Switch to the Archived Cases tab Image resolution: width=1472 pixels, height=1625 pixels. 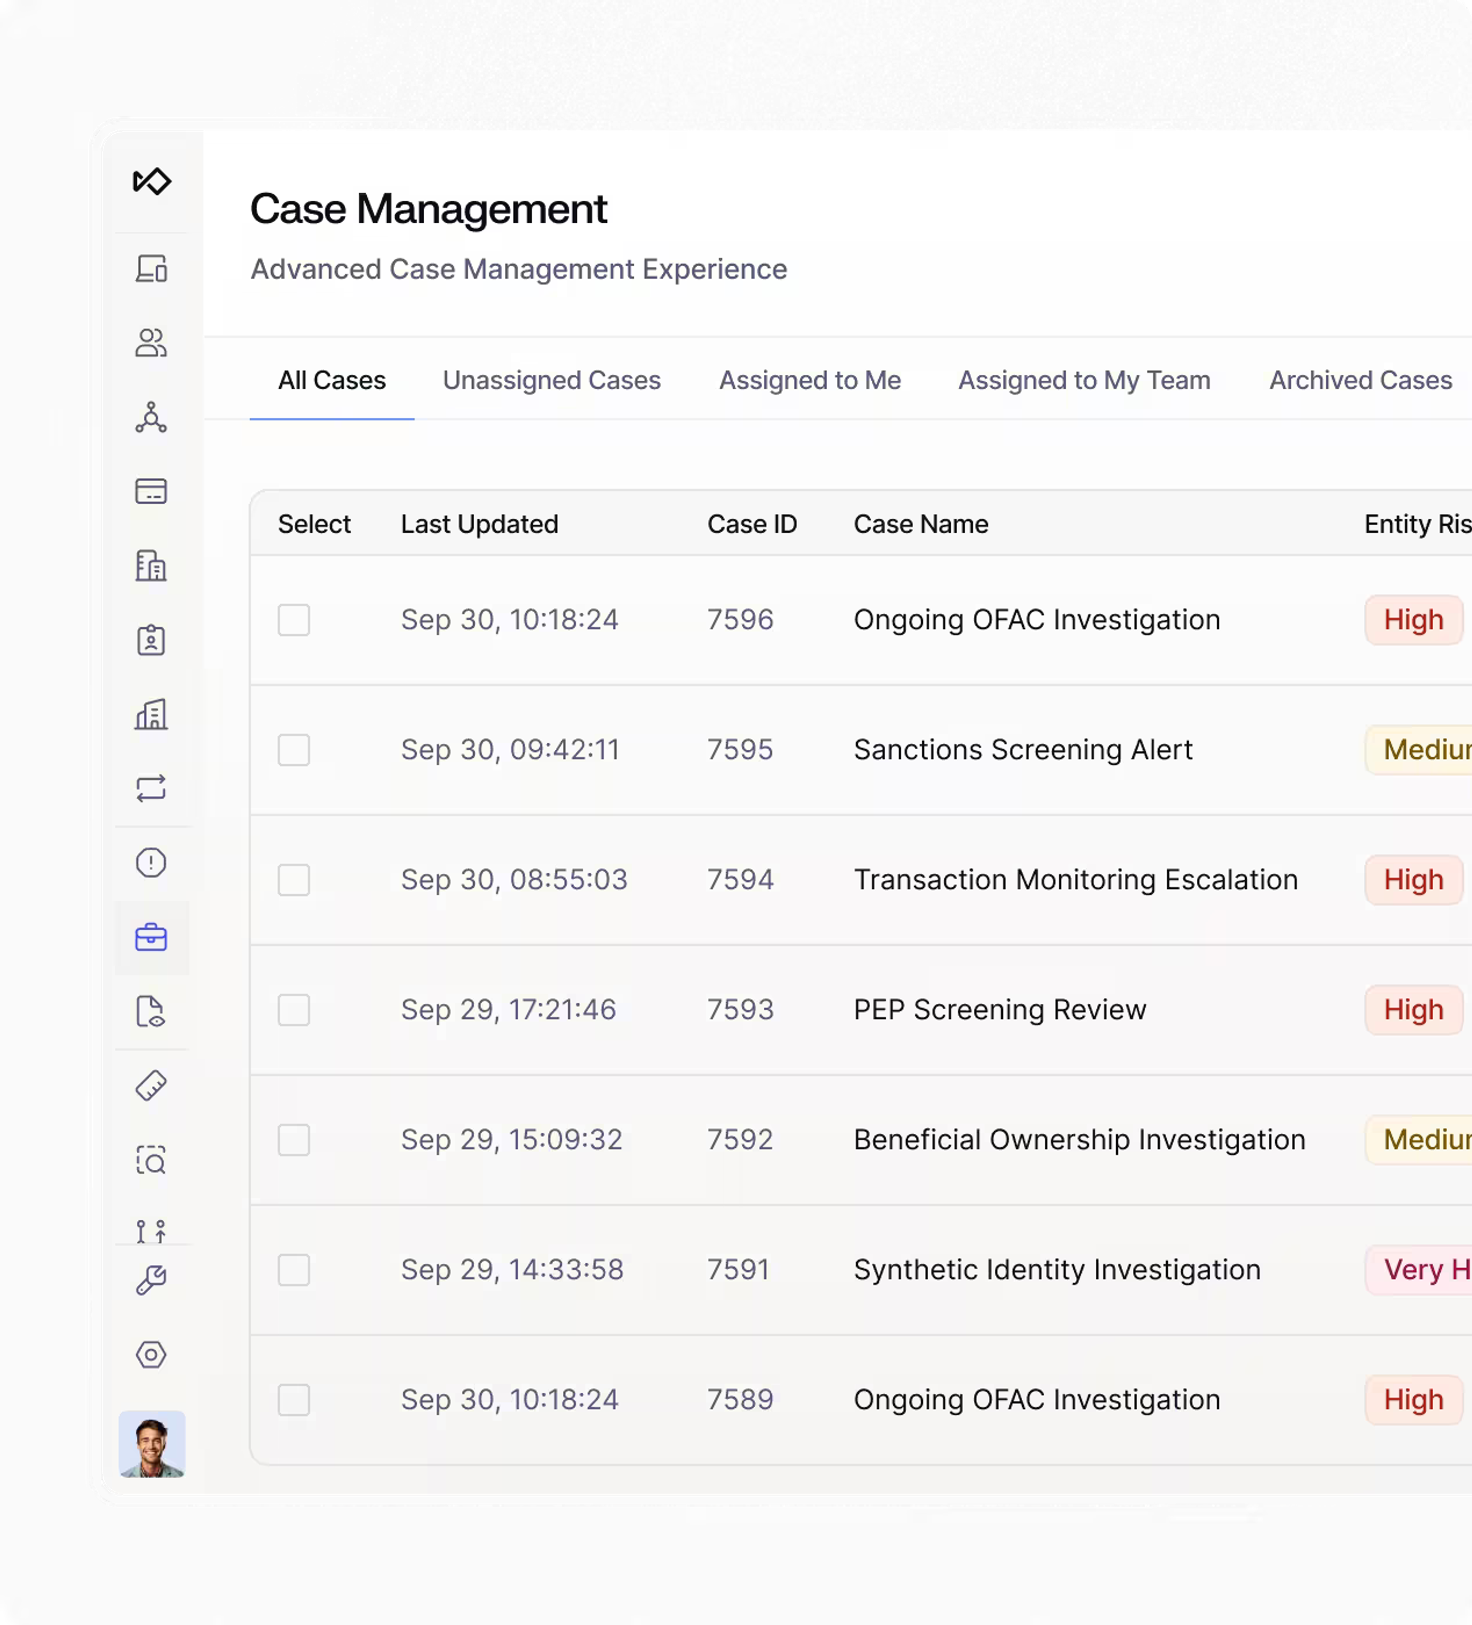1361,380
